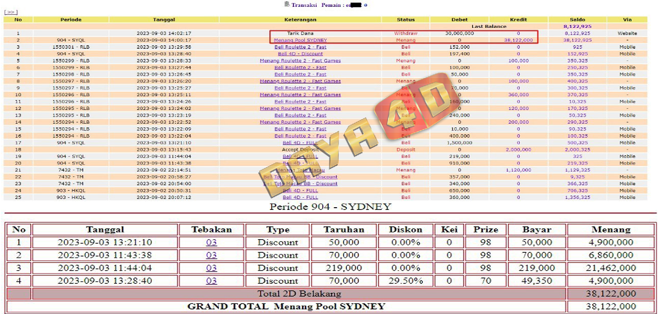Open Beli 4D - FULL in row 25
This screenshot has height=314, width=660.
pyautogui.click(x=300, y=198)
